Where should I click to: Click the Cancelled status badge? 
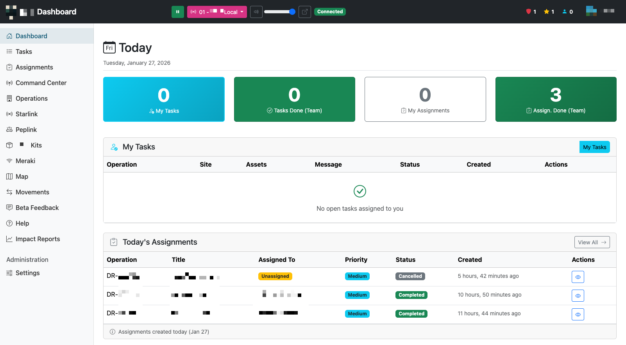pyautogui.click(x=410, y=276)
